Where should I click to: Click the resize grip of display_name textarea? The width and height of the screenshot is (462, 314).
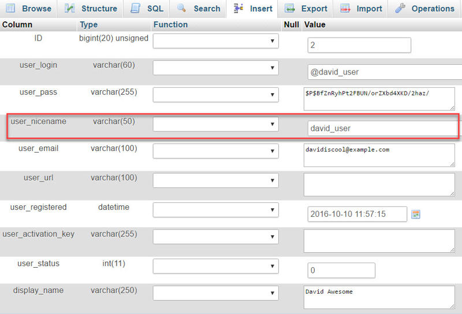(x=452, y=306)
